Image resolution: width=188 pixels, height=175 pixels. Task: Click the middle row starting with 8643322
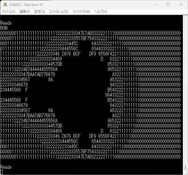tap(143, 95)
